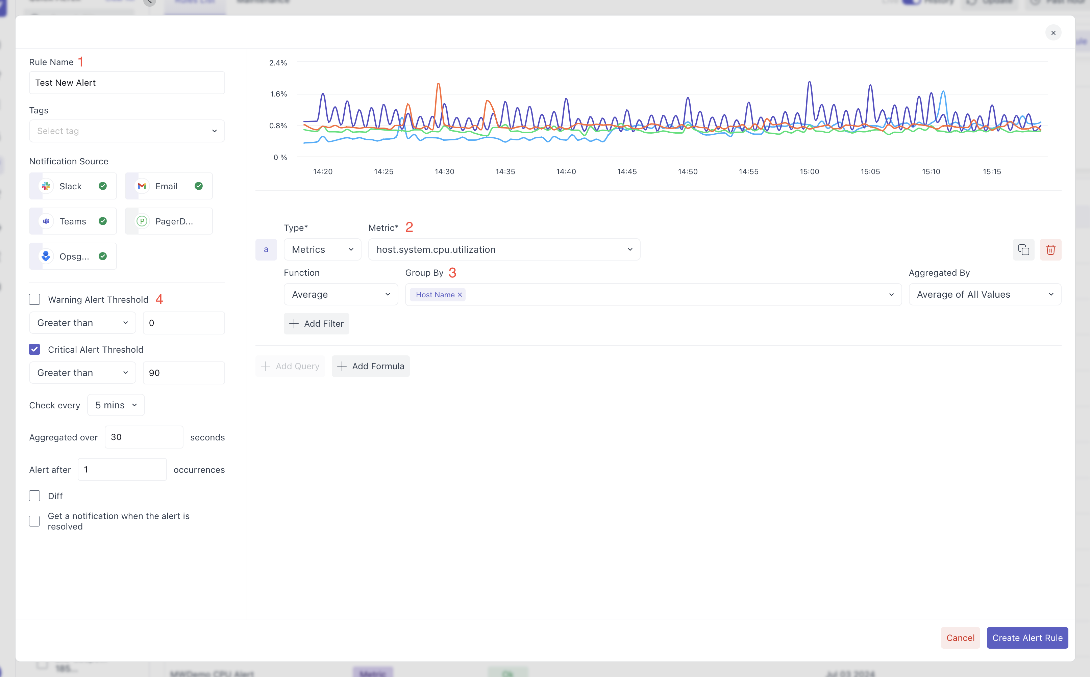Enable notification when alert is resolved

pos(34,521)
